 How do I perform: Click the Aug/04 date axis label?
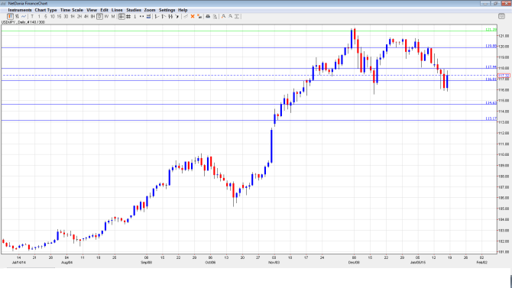(x=66, y=263)
